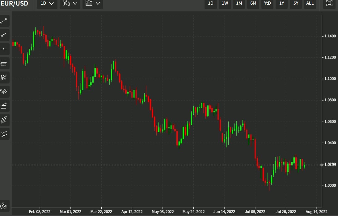
Task: Click the Aug 14, 2022 date label
Action: (x=316, y=212)
